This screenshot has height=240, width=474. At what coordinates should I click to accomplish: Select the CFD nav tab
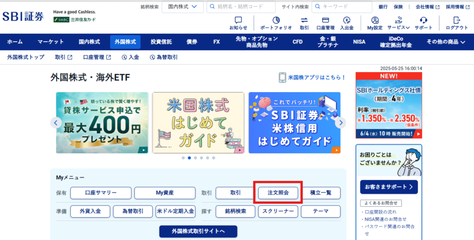[298, 42]
